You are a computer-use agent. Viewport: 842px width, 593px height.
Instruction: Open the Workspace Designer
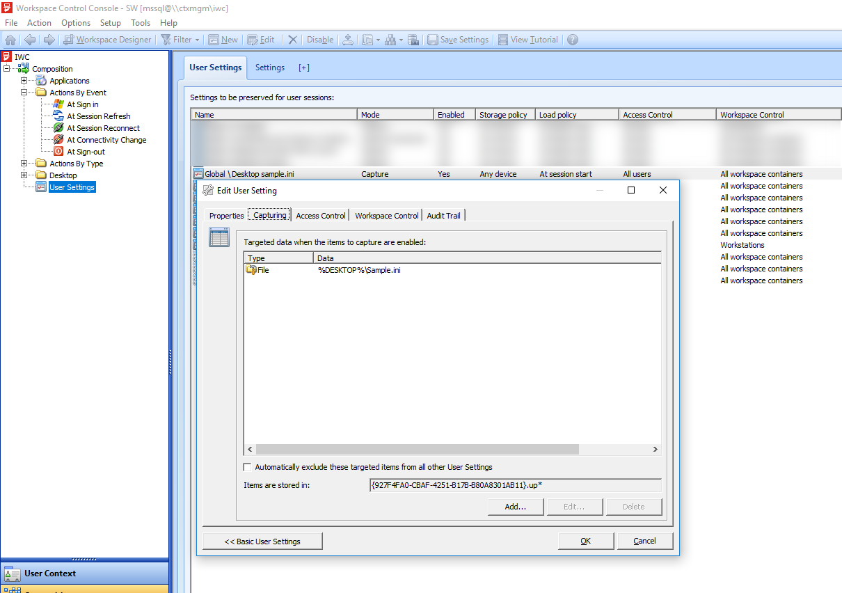(x=107, y=40)
